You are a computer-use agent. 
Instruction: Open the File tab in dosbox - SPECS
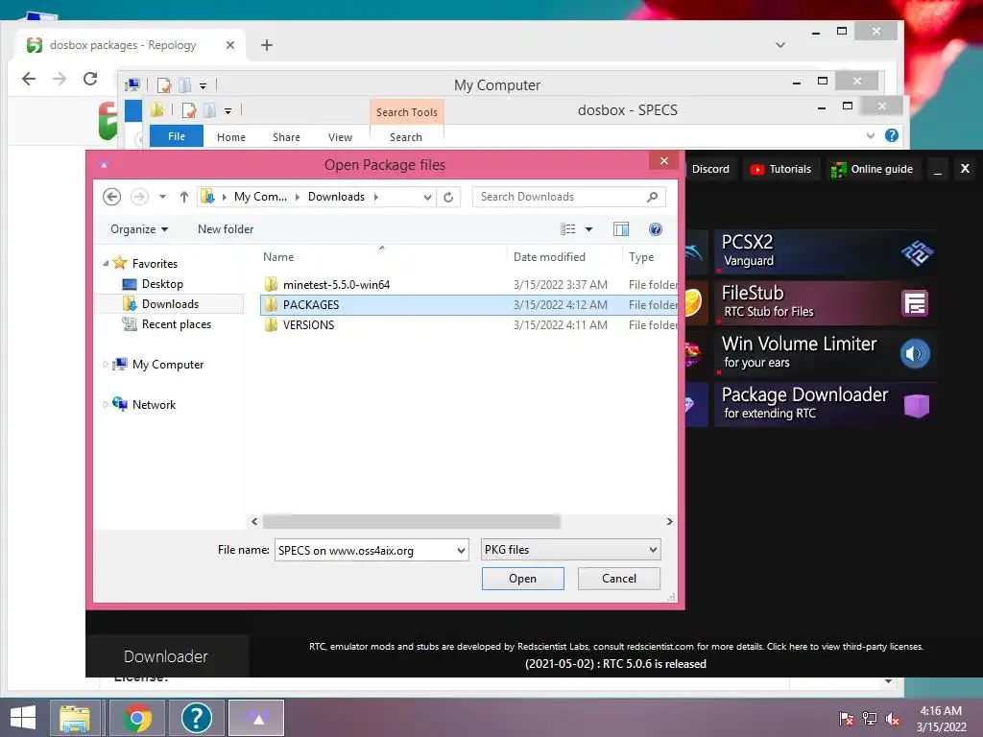pos(177,136)
